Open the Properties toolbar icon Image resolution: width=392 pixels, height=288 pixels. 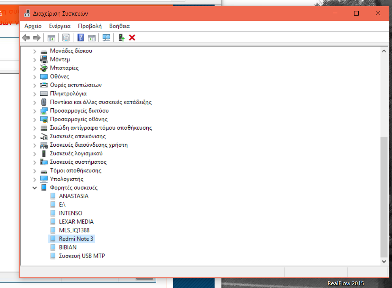point(66,38)
